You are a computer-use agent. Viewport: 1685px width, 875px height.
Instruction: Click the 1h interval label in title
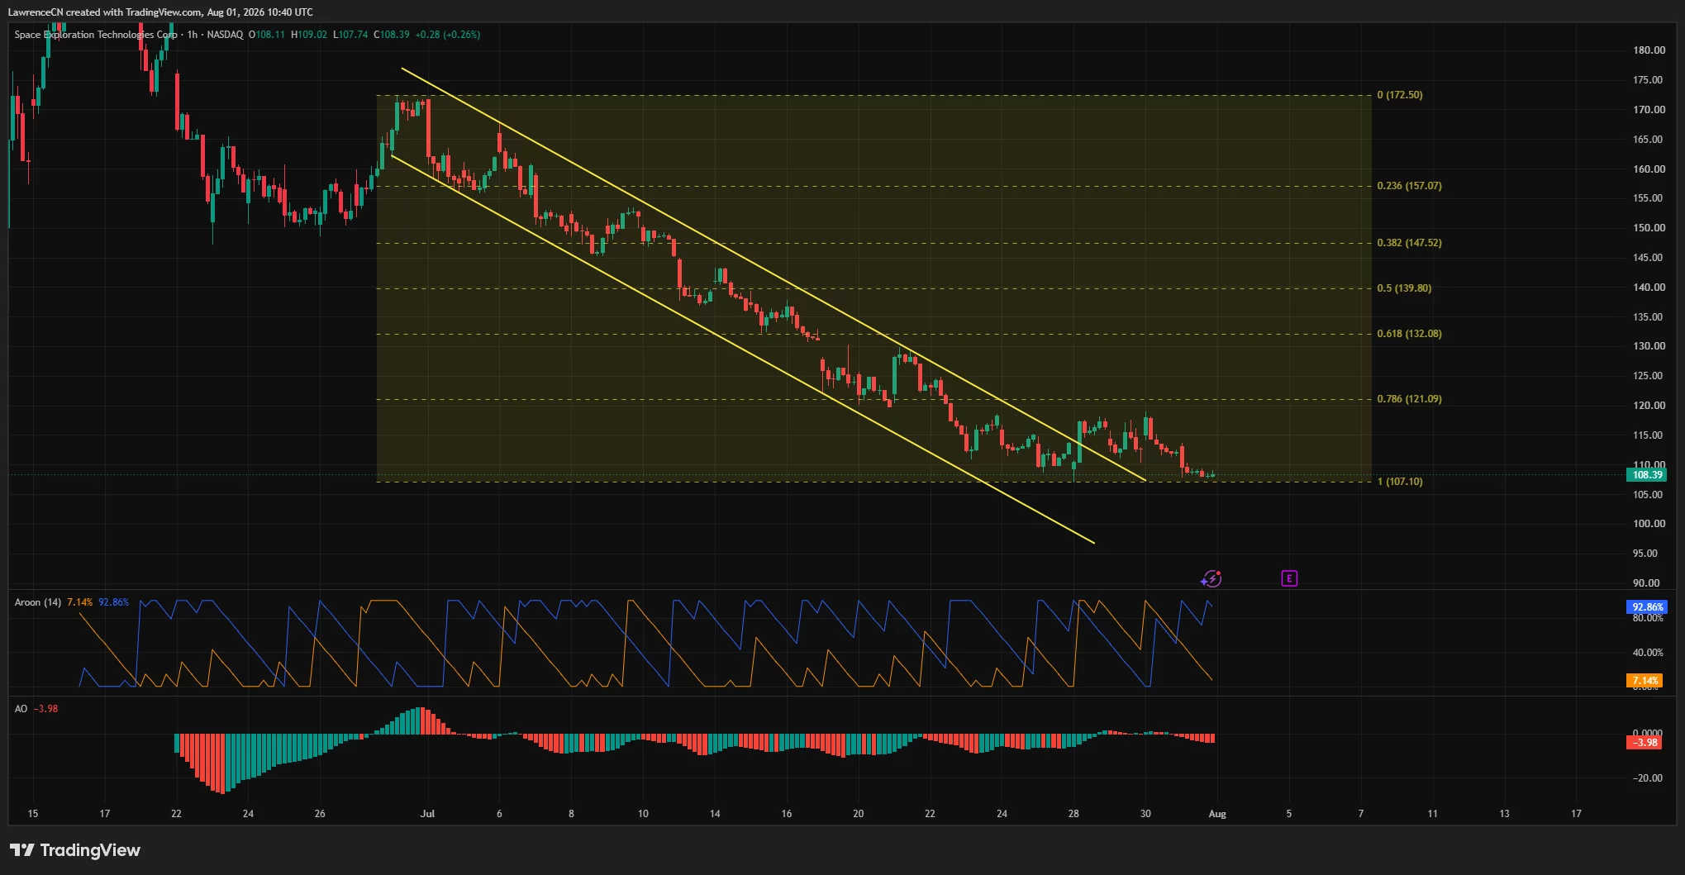click(193, 35)
